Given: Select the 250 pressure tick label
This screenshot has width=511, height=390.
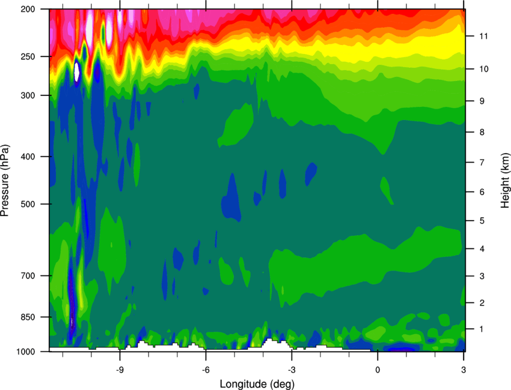Looking at the screenshot, I should (x=28, y=56).
